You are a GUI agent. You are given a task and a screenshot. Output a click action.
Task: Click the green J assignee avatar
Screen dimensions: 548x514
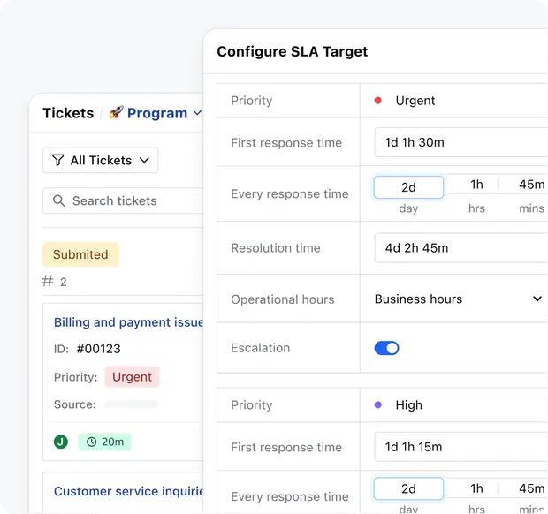[x=61, y=442]
